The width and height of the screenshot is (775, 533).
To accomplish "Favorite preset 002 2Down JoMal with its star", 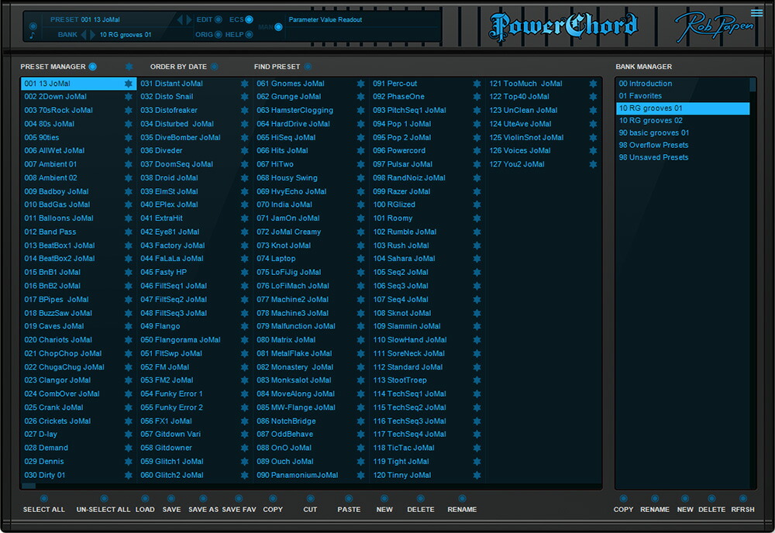I will pyautogui.click(x=129, y=97).
